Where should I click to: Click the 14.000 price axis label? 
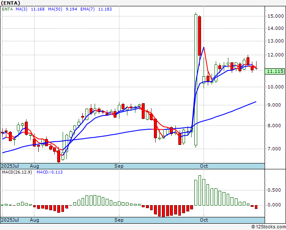click(x=275, y=28)
